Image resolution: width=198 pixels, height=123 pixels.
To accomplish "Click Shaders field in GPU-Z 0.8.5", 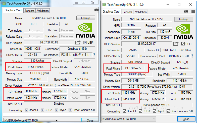I will pos(38,61).
